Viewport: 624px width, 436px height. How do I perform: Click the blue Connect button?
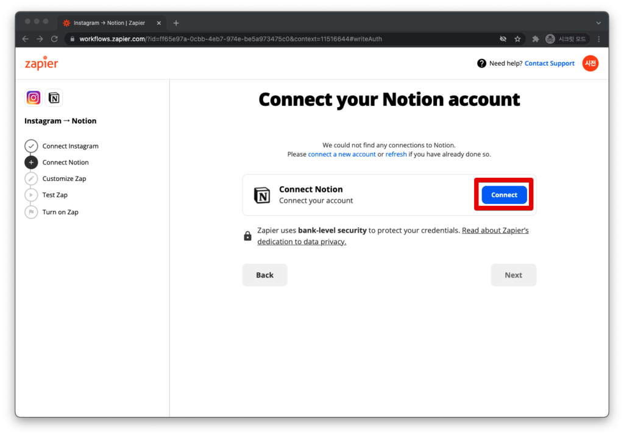click(x=504, y=195)
